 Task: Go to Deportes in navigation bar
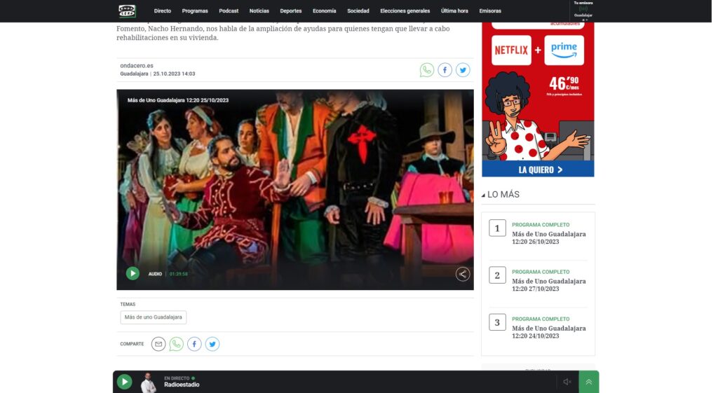point(291,11)
